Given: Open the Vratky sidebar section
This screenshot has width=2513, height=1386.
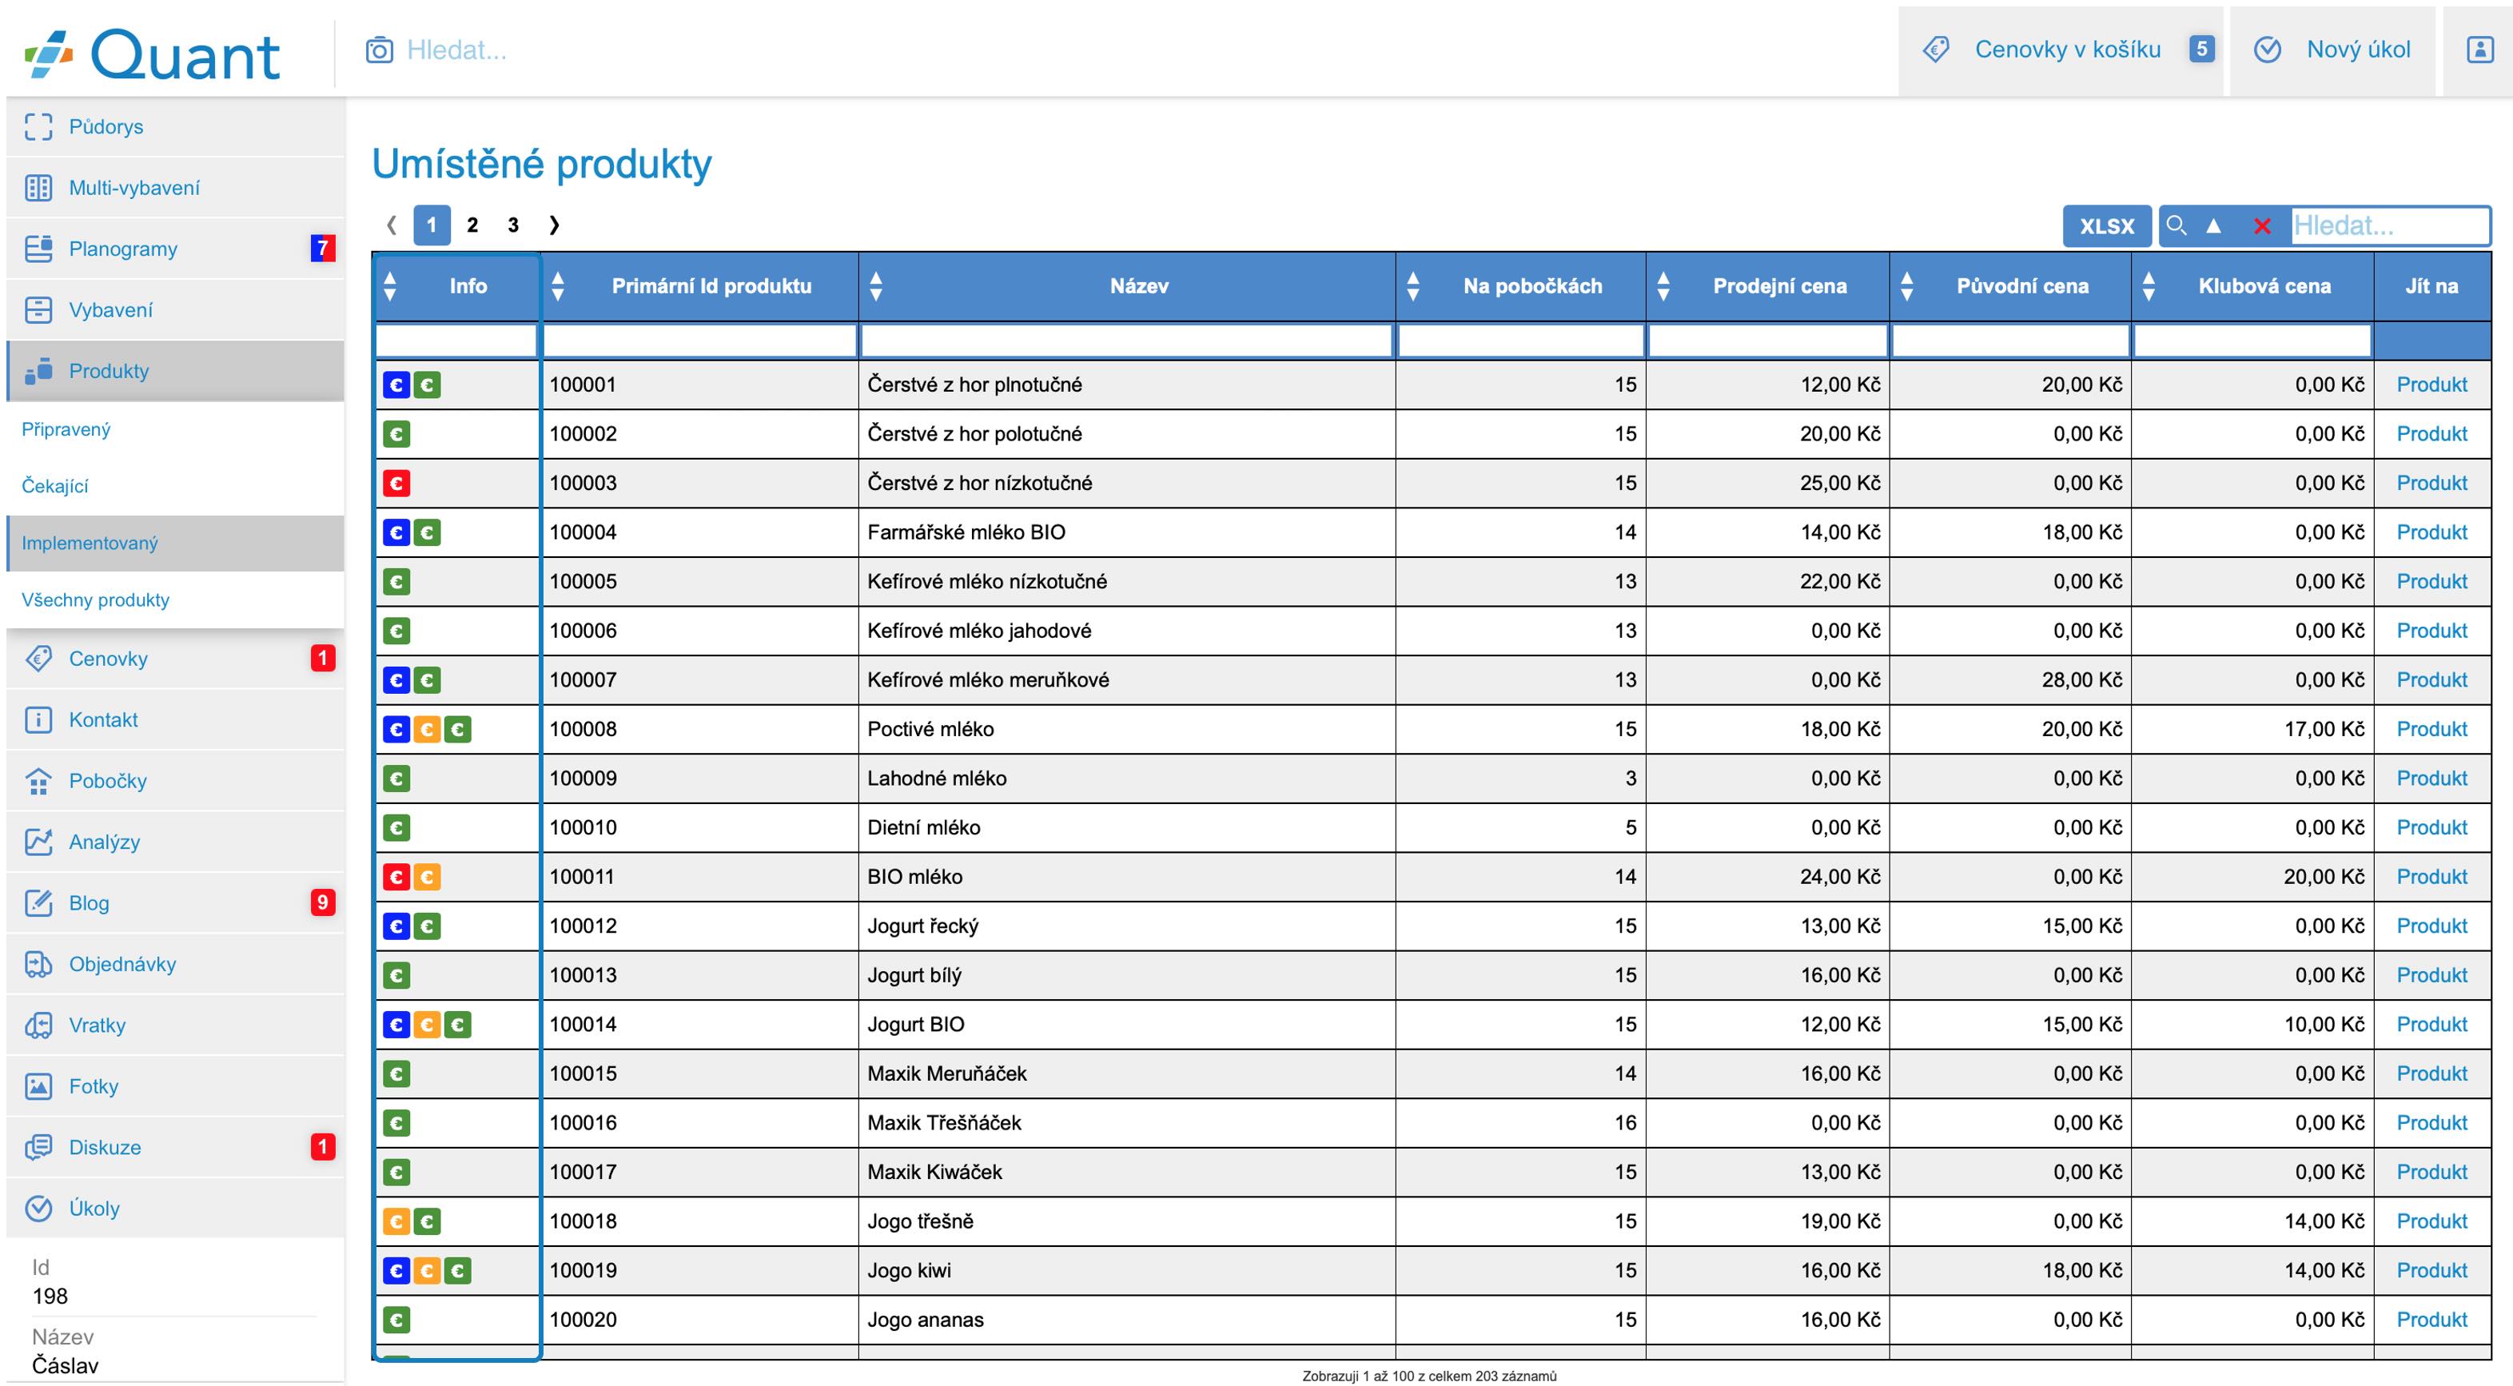Looking at the screenshot, I should (x=176, y=1026).
